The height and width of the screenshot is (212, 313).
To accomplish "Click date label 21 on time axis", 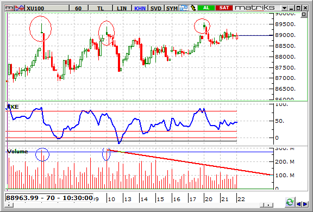I will coord(225,199).
